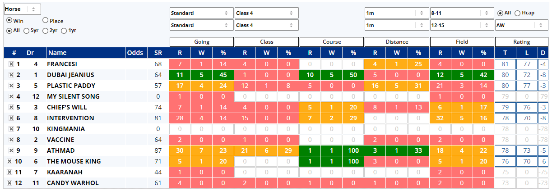Click DUBAI JEANIUS green Going win percentage cell

pyautogui.click(x=223, y=75)
